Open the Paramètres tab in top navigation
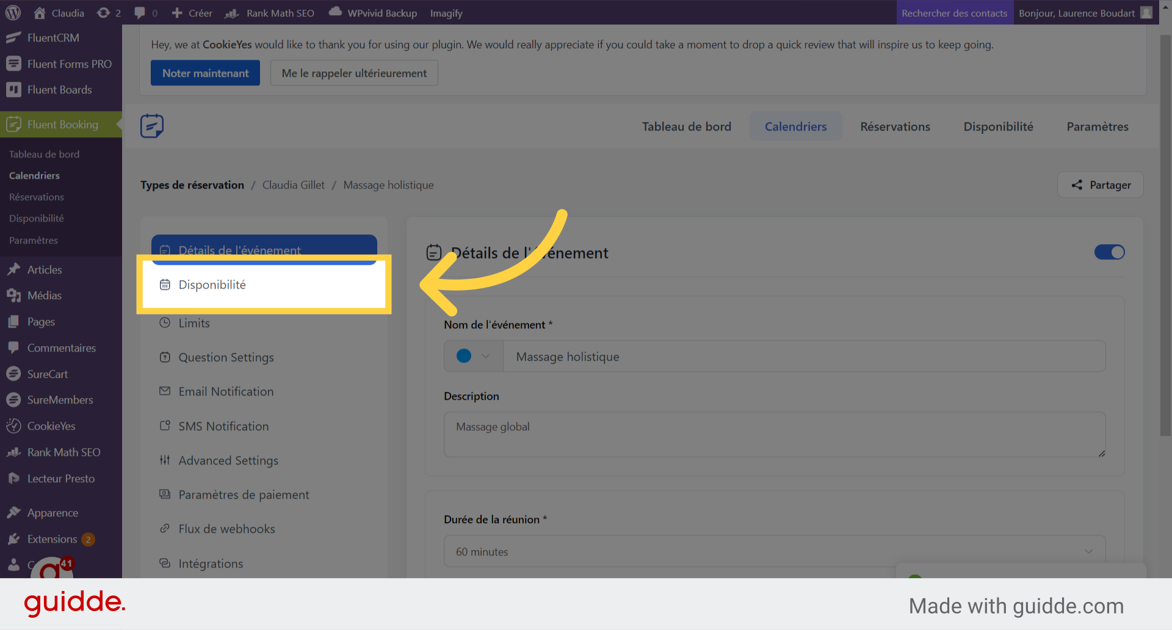This screenshot has height=630, width=1172. [1097, 126]
